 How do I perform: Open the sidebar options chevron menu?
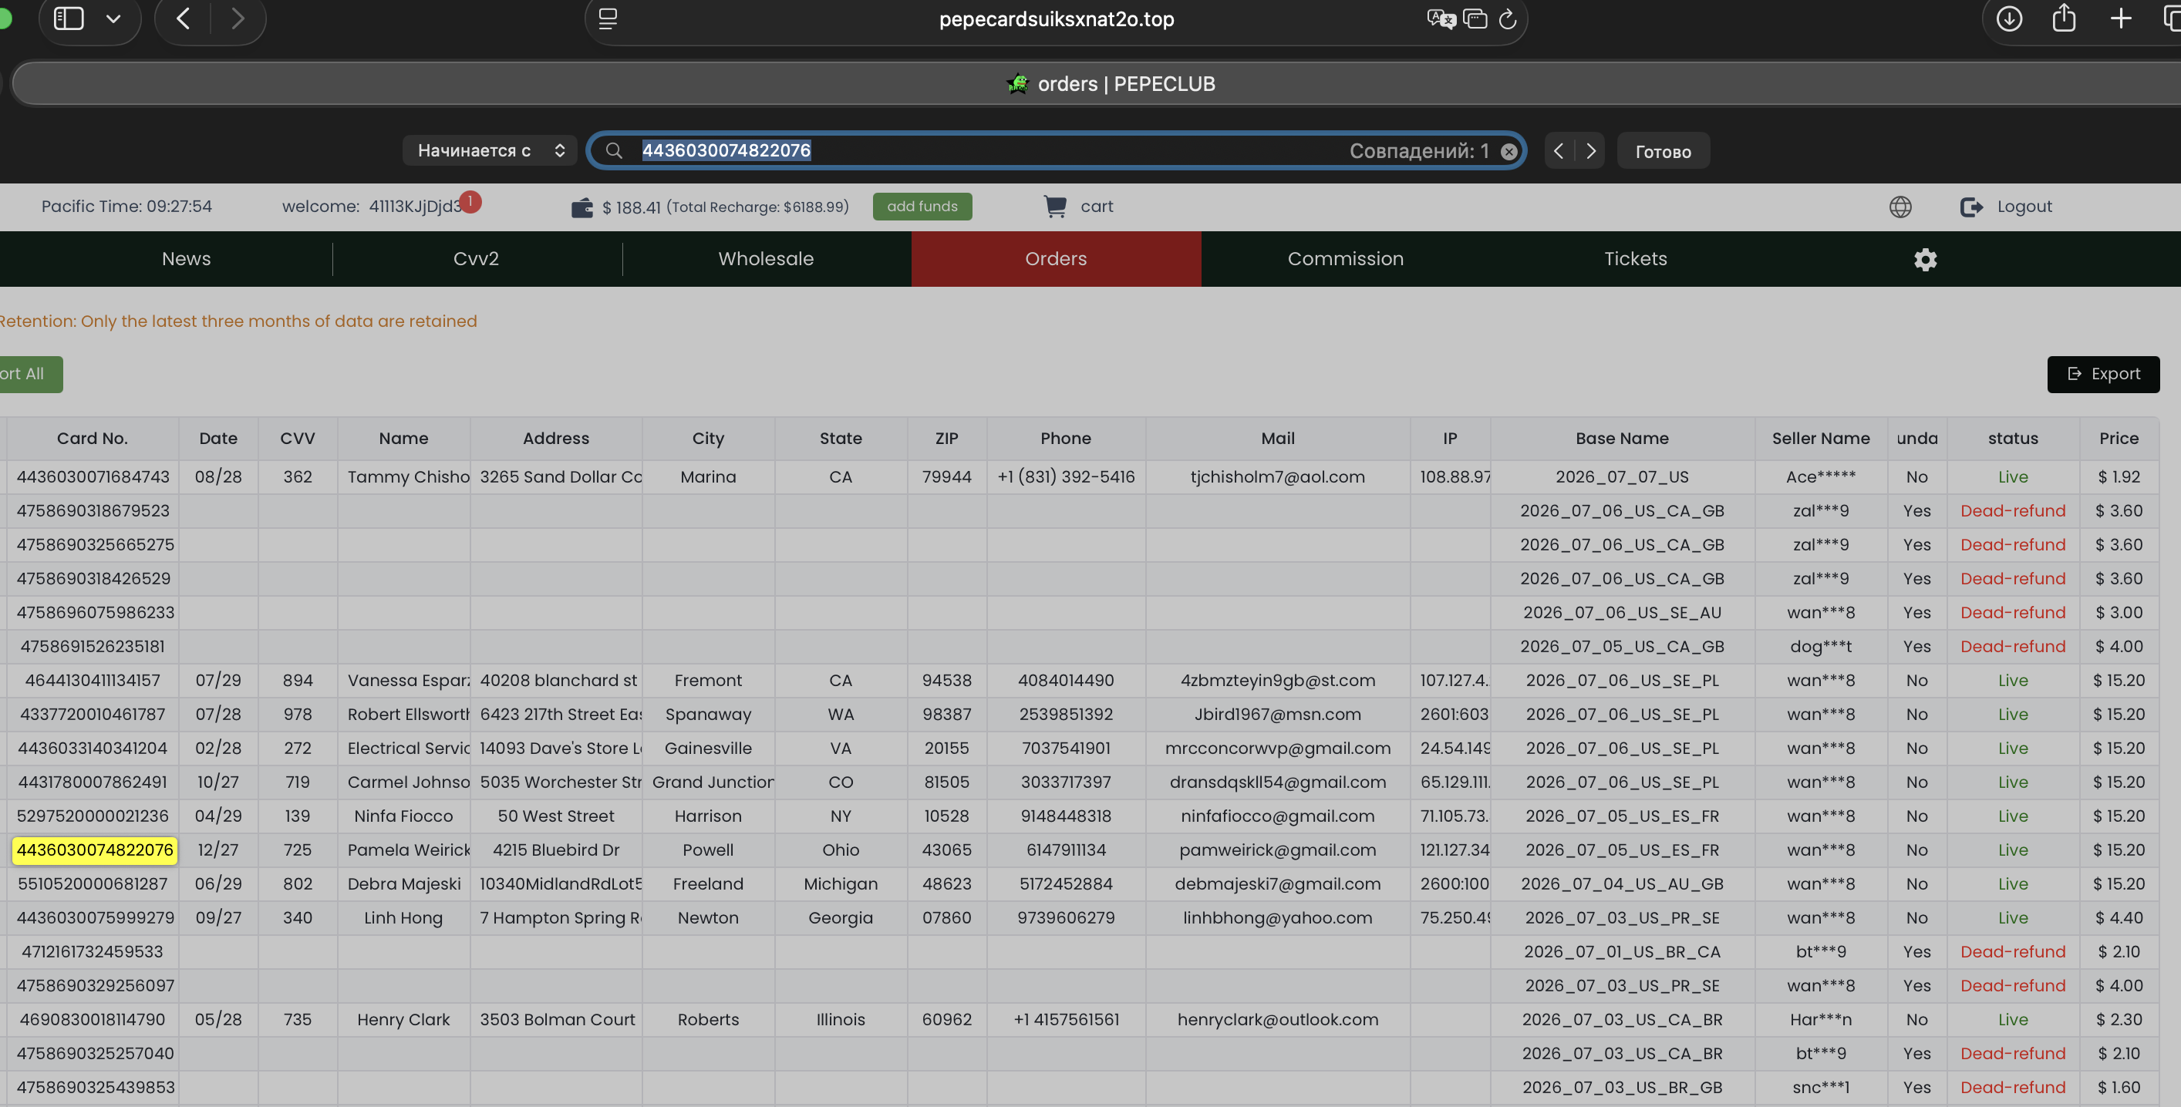click(113, 19)
